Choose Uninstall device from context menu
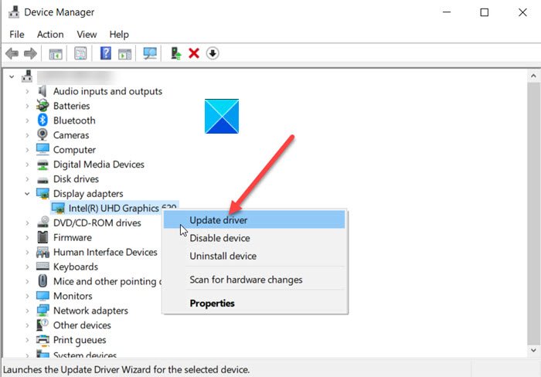 click(x=254, y=256)
